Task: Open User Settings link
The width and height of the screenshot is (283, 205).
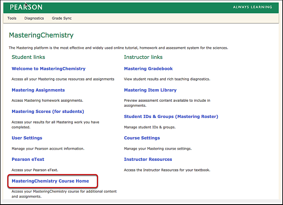Action: [27, 138]
